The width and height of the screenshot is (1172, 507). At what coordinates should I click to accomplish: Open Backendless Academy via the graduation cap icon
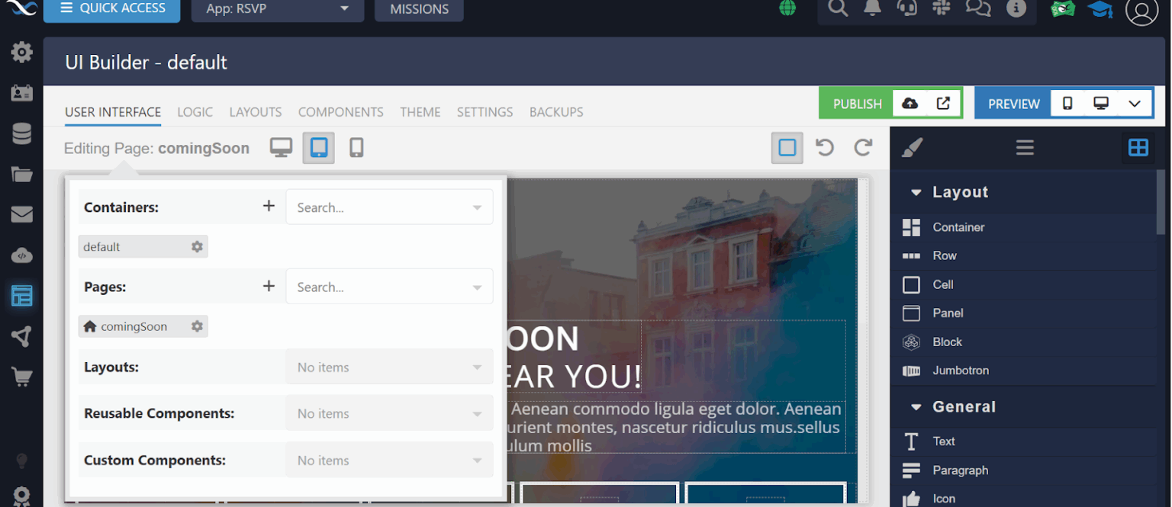point(1099,9)
